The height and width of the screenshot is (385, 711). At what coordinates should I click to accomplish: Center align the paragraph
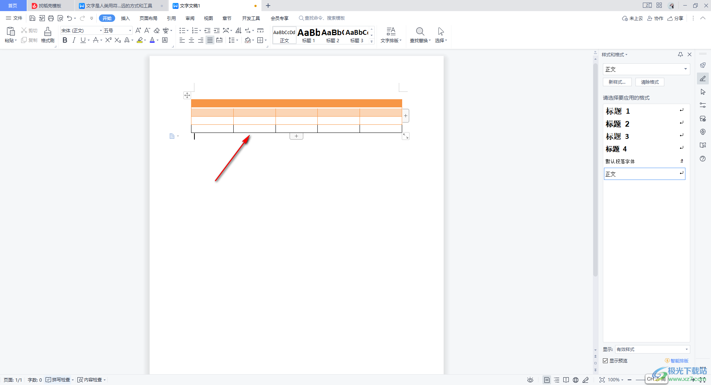coord(191,40)
